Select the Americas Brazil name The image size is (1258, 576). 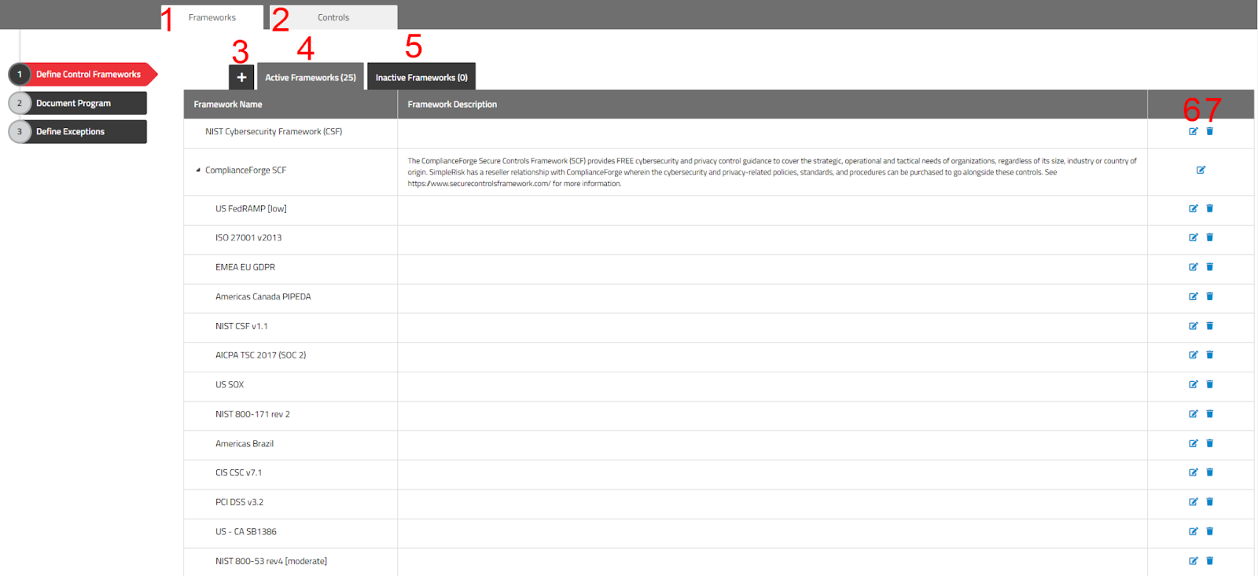point(245,443)
